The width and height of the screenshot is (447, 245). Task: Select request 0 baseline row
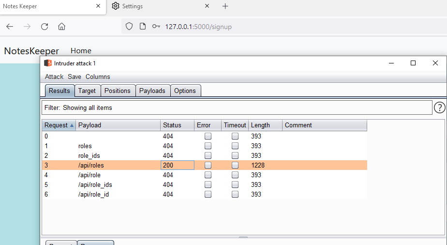[x=205, y=136]
